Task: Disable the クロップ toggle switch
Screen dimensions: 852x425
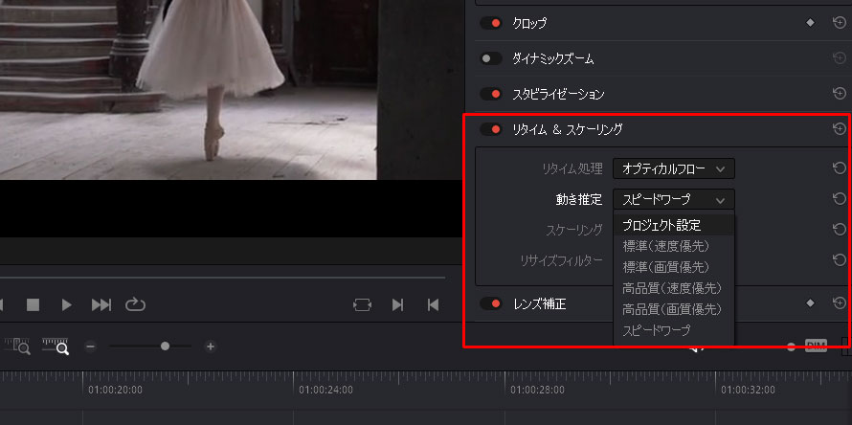Action: click(491, 23)
